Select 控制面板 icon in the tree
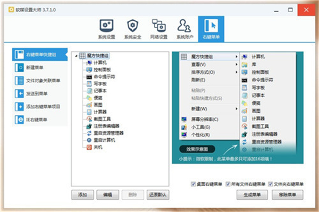The height and width of the screenshot is (212, 319). pyautogui.click(x=89, y=70)
